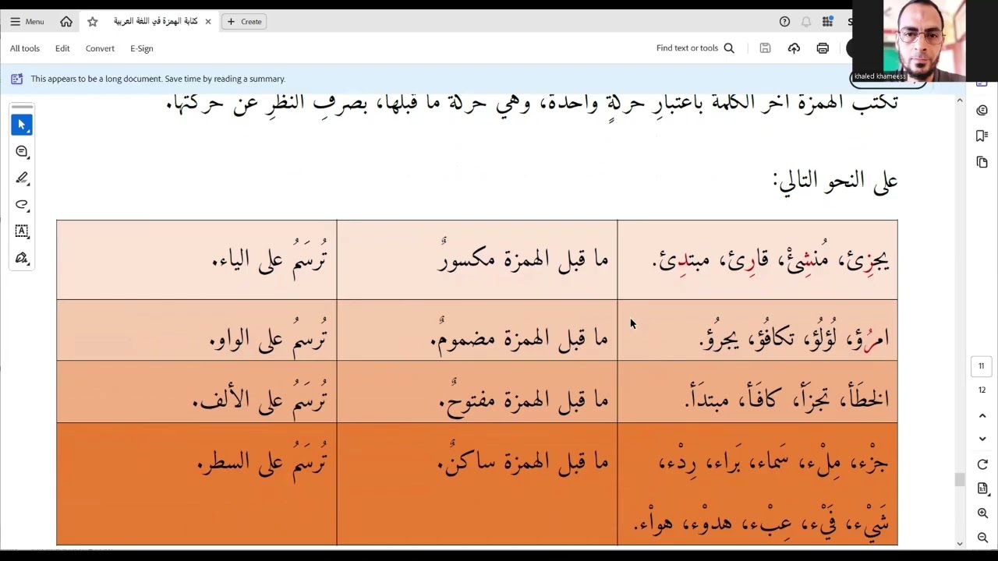
Task: Click the cell 'ما قبل الهمزة ساكن'
Action: point(477,484)
